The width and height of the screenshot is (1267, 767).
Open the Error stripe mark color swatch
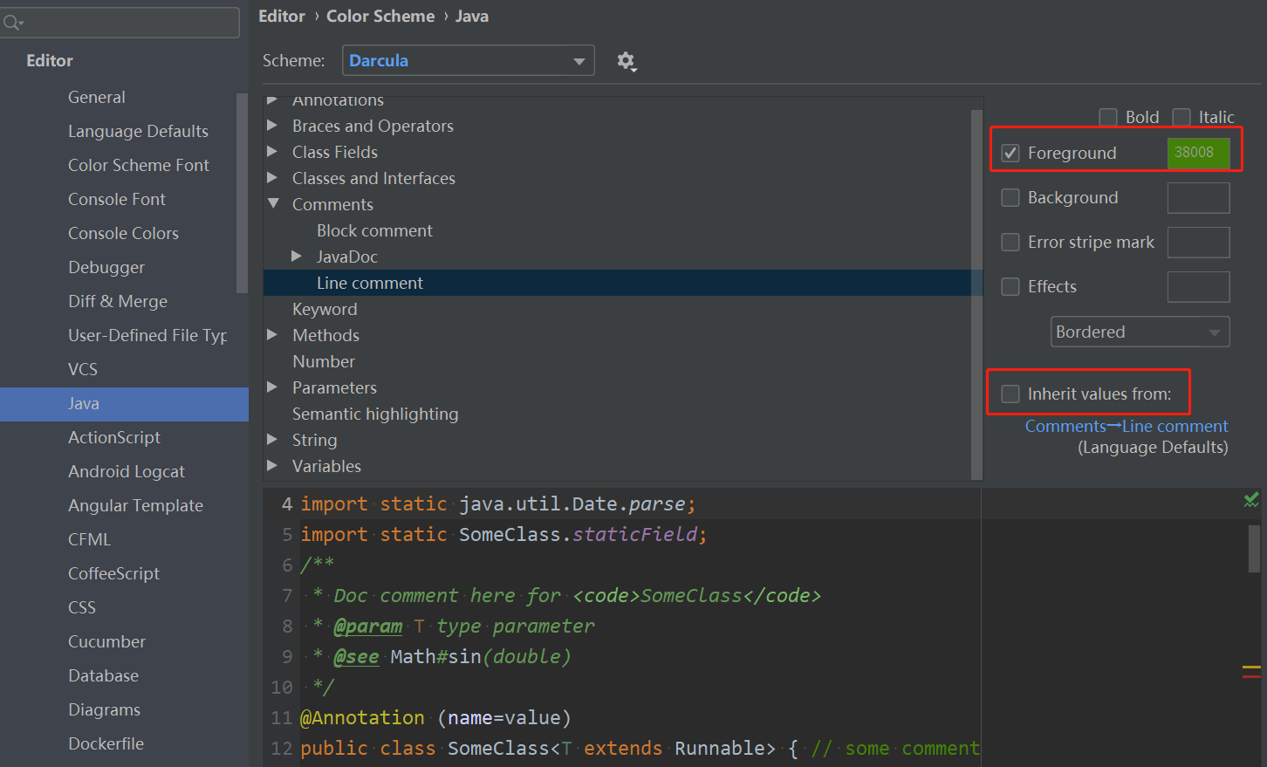[x=1198, y=242]
